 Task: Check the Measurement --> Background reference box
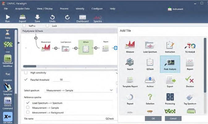[x=28, y=113]
